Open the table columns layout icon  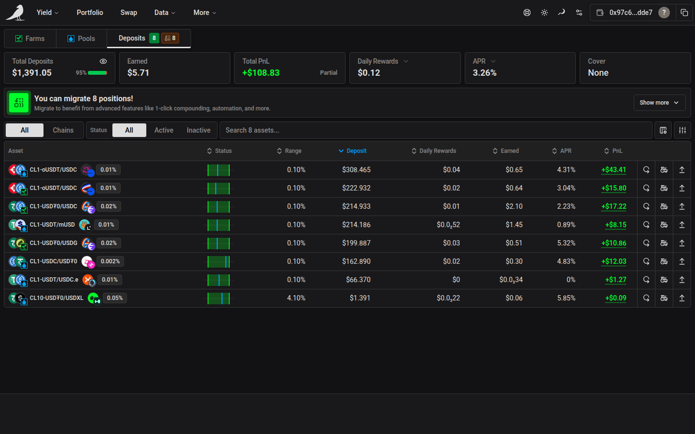point(663,130)
